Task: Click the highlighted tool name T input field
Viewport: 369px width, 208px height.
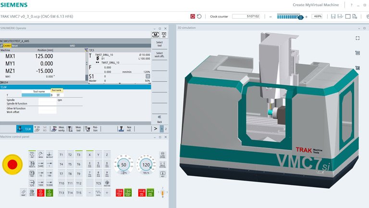Action: [36, 95]
